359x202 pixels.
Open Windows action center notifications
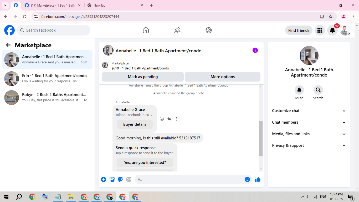pyautogui.click(x=351, y=197)
